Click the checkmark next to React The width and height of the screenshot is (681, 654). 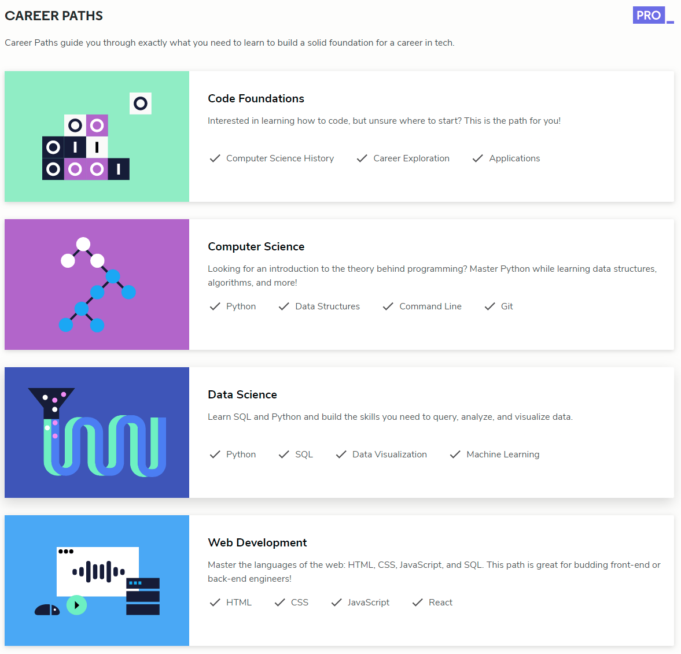click(417, 603)
